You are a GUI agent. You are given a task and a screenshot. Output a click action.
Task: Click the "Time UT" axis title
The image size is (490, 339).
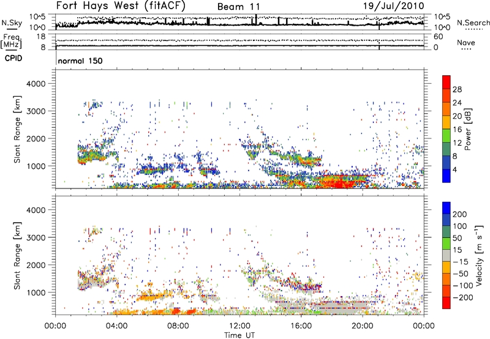click(x=239, y=335)
